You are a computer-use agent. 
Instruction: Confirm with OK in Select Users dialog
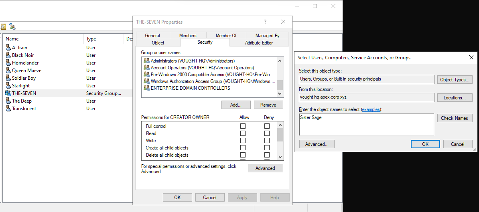425,144
